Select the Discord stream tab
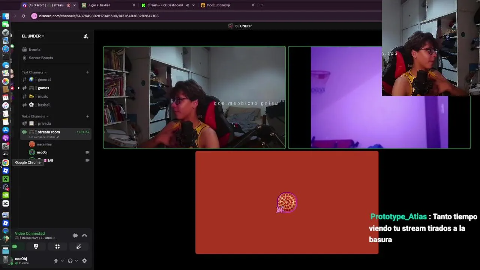Viewport: 480px width, 270px height. (x=49, y=5)
